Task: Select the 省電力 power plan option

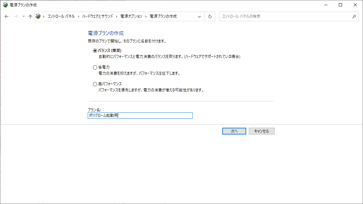Action: 95,67
